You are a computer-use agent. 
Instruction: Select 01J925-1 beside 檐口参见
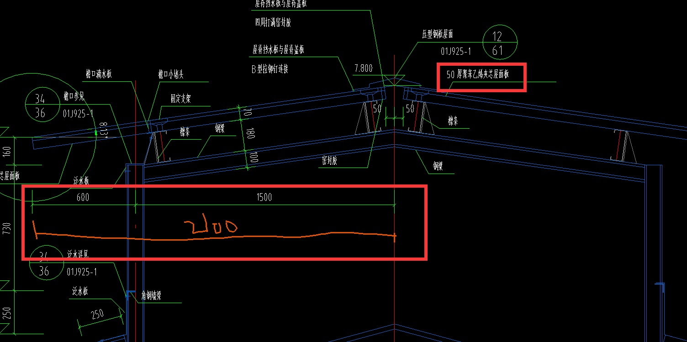pos(78,114)
